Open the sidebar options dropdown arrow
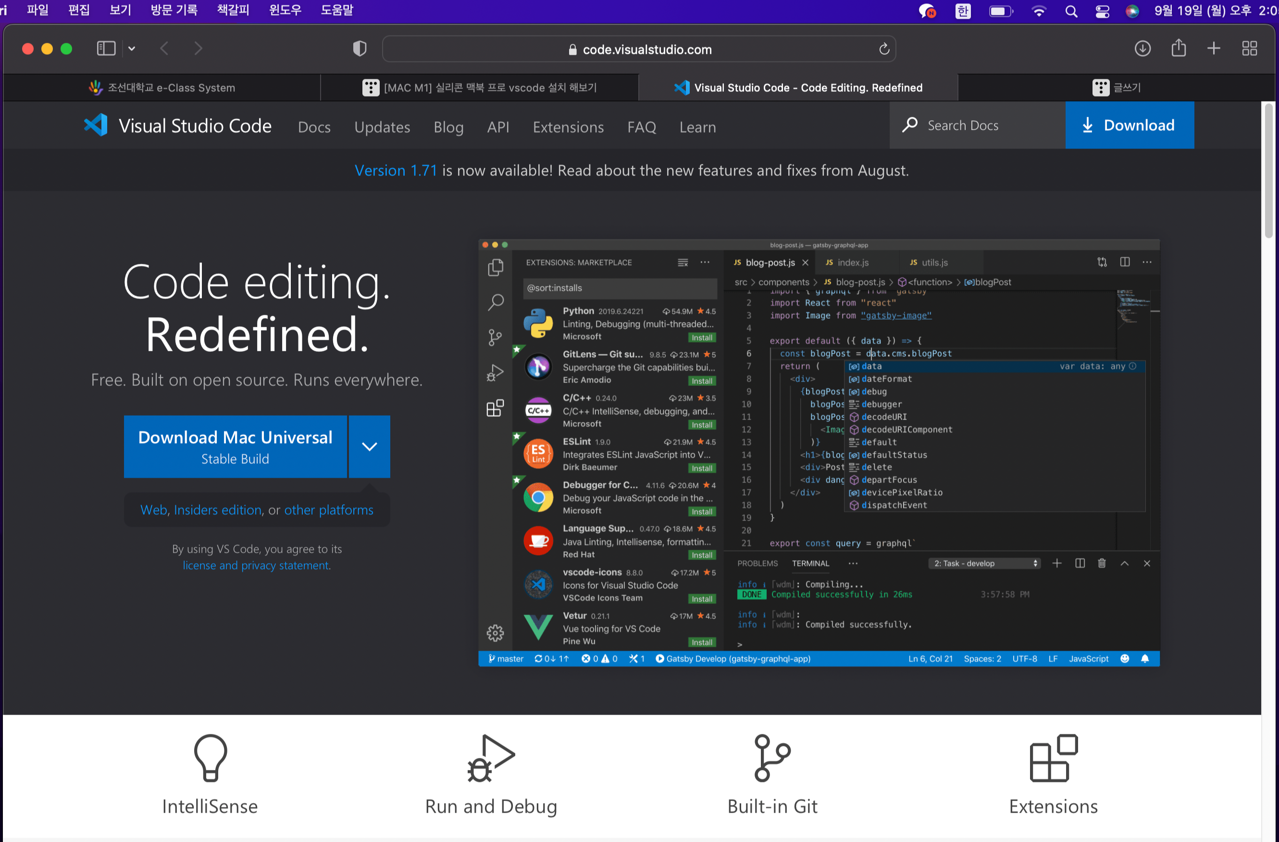Screen dimensions: 1279x842 (x=132, y=49)
